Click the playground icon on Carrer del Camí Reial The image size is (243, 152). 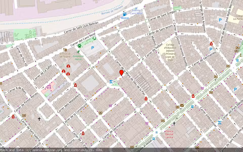94,38
